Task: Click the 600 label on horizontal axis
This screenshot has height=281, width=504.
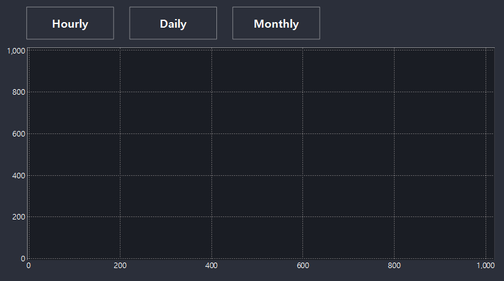Action: pyautogui.click(x=303, y=266)
